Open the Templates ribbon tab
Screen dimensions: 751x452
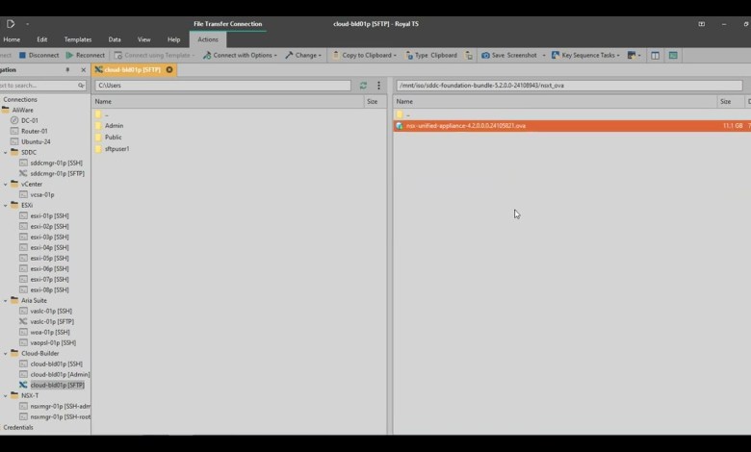click(x=78, y=39)
